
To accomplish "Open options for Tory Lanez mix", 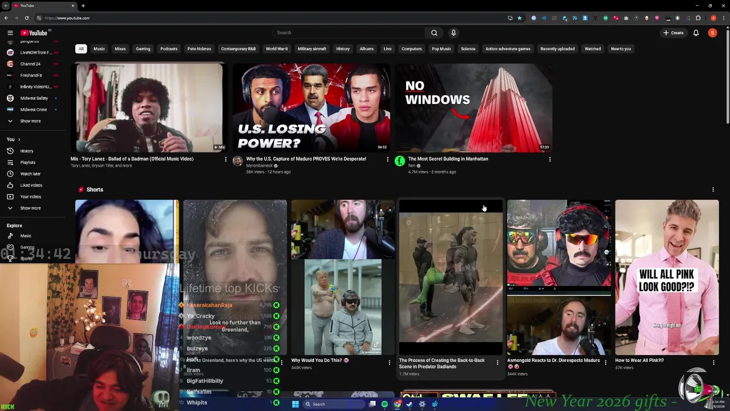I will (225, 160).
